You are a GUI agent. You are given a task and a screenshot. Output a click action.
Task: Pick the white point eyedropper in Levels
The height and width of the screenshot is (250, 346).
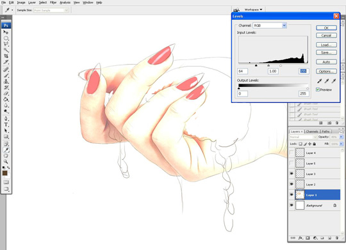pos(334,81)
